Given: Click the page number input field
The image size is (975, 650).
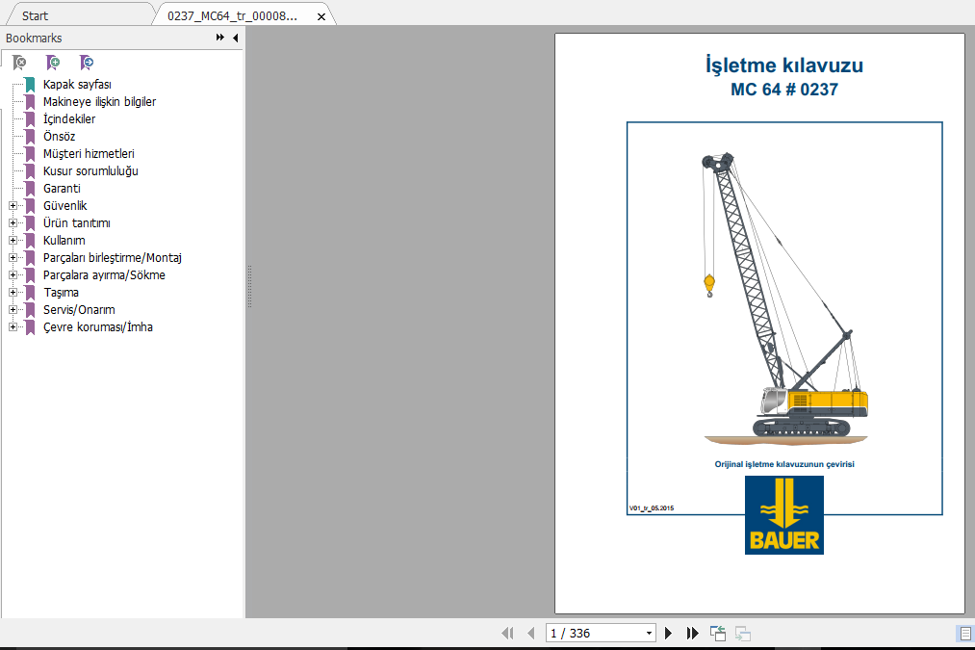Looking at the screenshot, I should click(596, 634).
